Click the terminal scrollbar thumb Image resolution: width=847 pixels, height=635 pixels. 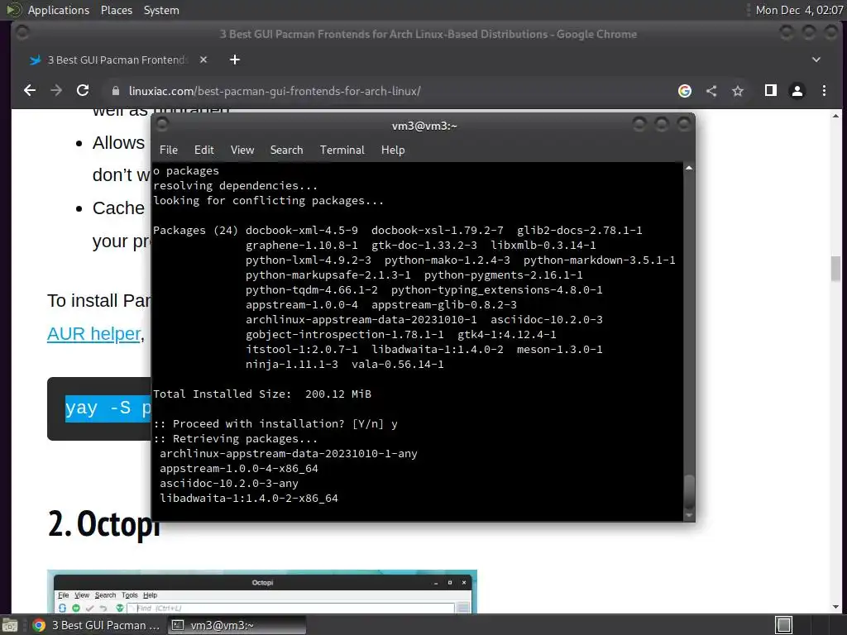[689, 492]
